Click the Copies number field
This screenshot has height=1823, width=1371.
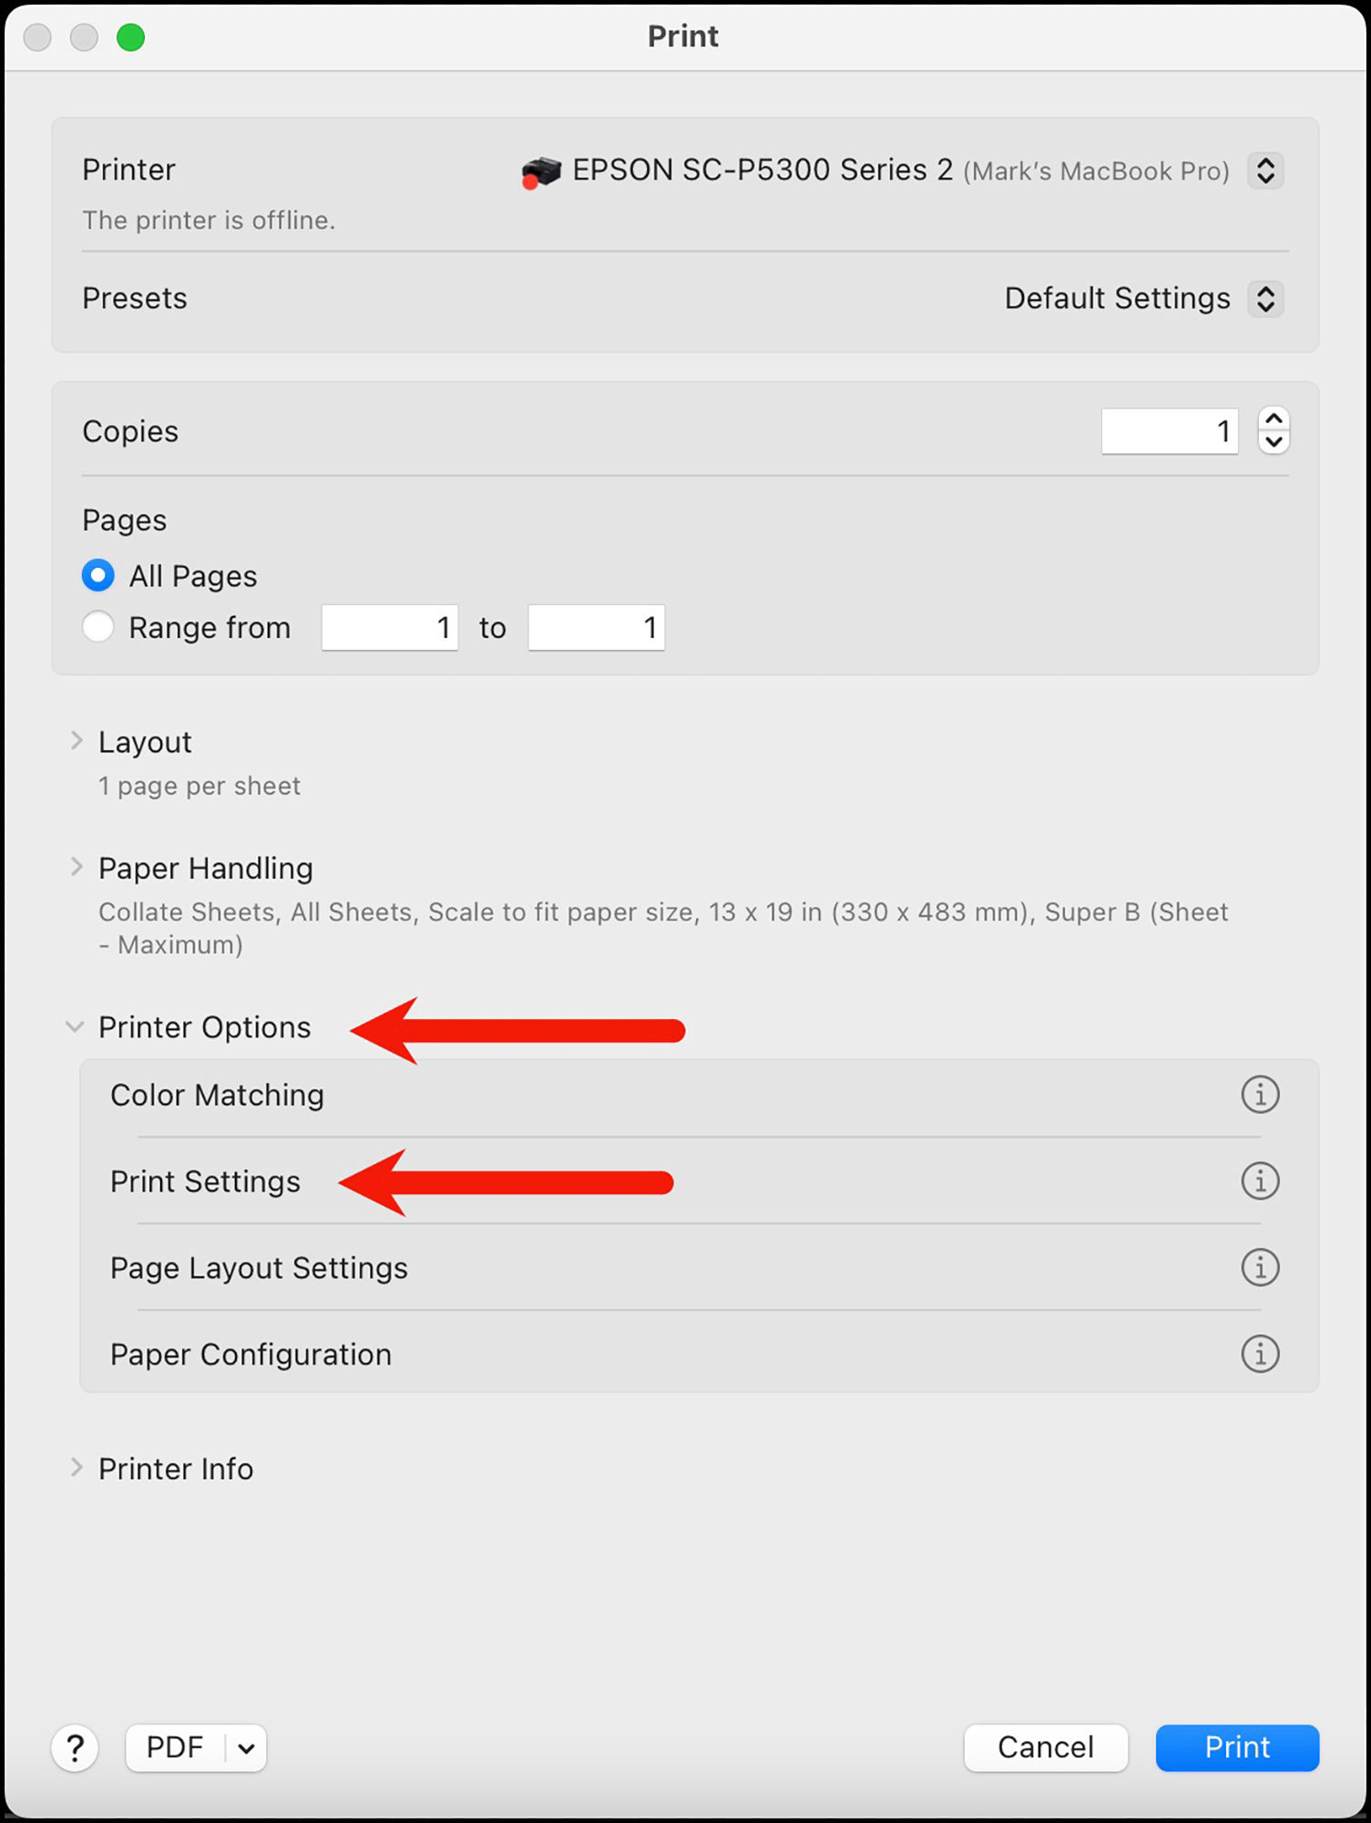(1170, 430)
